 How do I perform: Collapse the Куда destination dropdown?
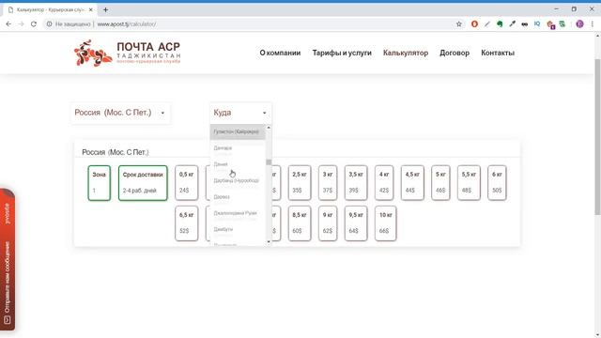pyautogui.click(x=240, y=113)
